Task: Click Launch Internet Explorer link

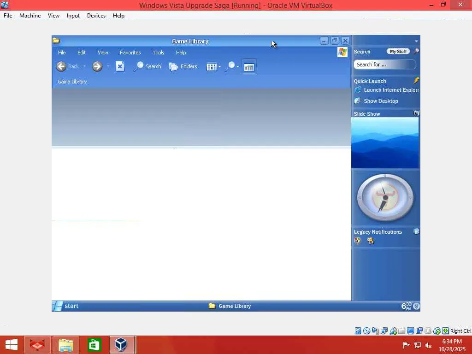Action: pos(391,90)
